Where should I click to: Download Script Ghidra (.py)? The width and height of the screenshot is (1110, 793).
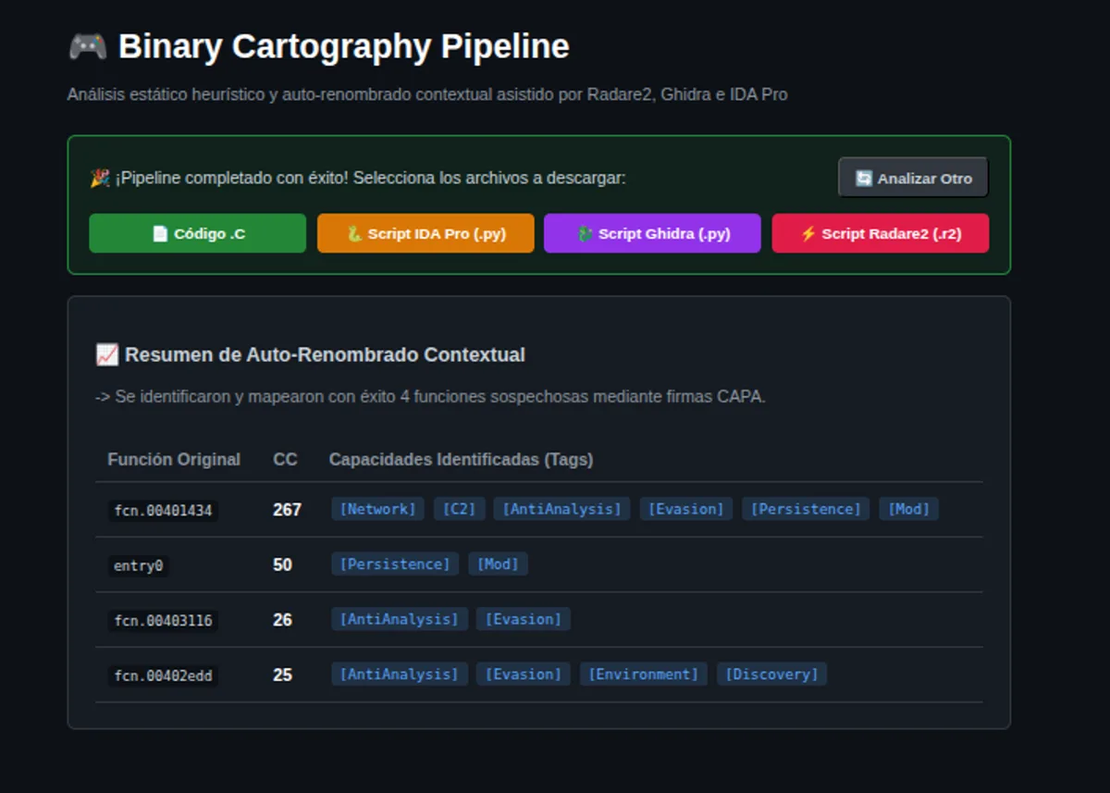click(652, 233)
